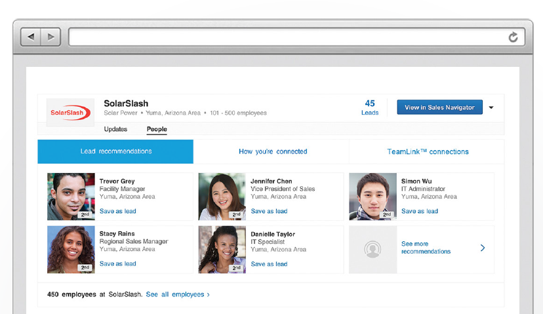Viewport: 543px width, 314px height.
Task: Click into the browser address bar
Action: pos(296,37)
